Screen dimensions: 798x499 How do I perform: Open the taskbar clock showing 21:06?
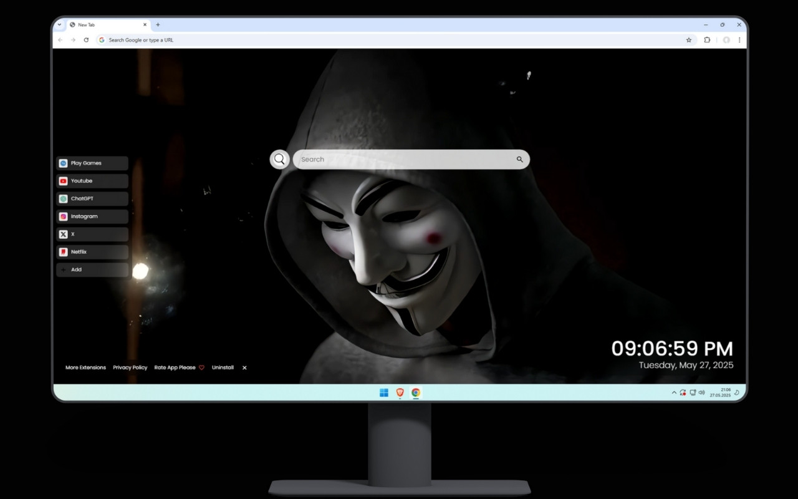720,392
